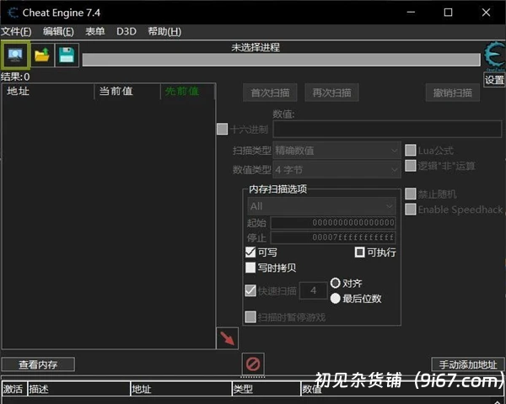
Task: Open a cheat table file icon
Action: pyautogui.click(x=42, y=55)
